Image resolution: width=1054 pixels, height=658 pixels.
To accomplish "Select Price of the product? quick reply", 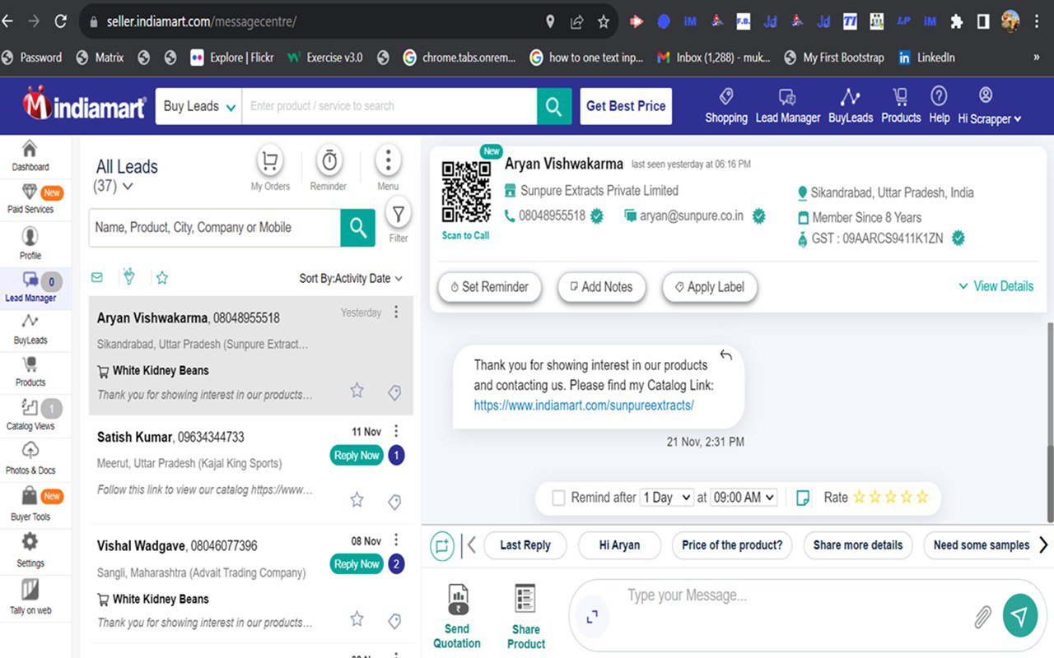I will (732, 545).
